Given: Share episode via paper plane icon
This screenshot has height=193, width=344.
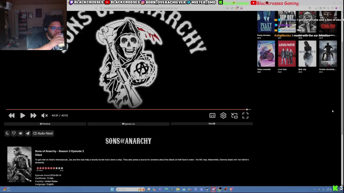Looking at the screenshot, I should tap(28, 133).
